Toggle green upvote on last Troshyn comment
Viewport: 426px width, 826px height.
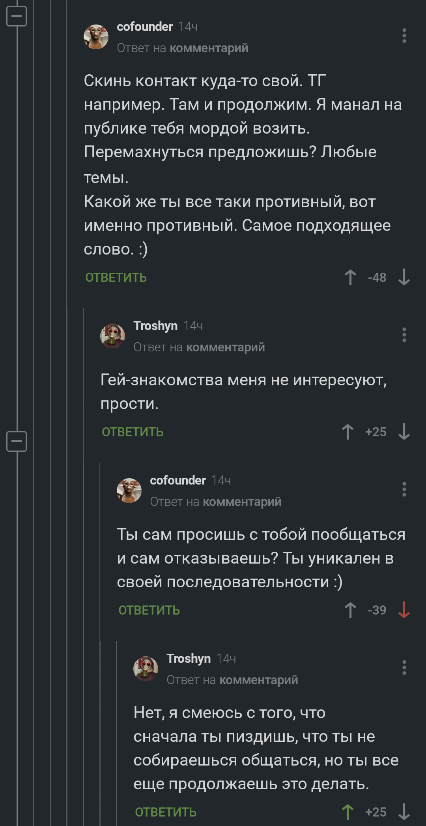348,812
